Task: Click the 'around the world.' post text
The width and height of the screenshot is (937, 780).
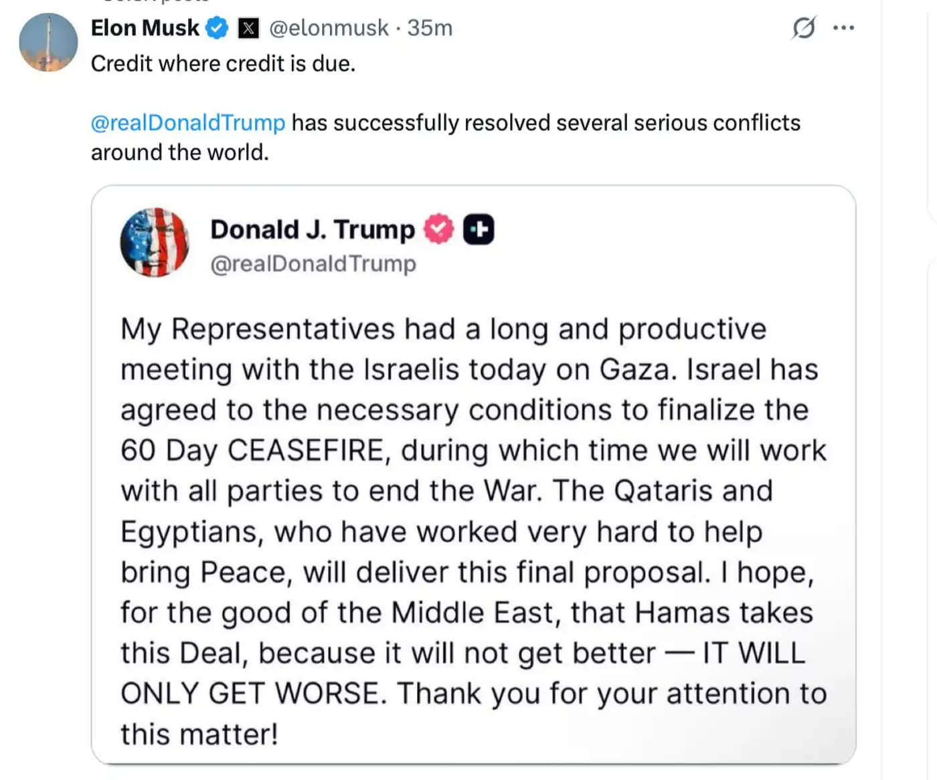Action: pos(179,153)
